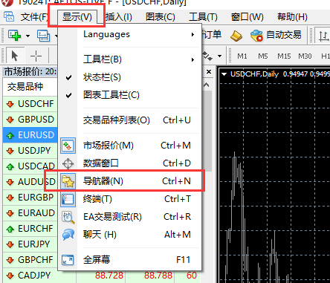
Task: Click the market watch scroll up arrow
Action: click(207, 85)
